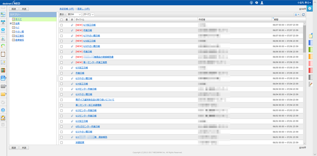317x156 pixels.
Task: Open the yellow folder icon in left sidebar
Action: click(3, 94)
